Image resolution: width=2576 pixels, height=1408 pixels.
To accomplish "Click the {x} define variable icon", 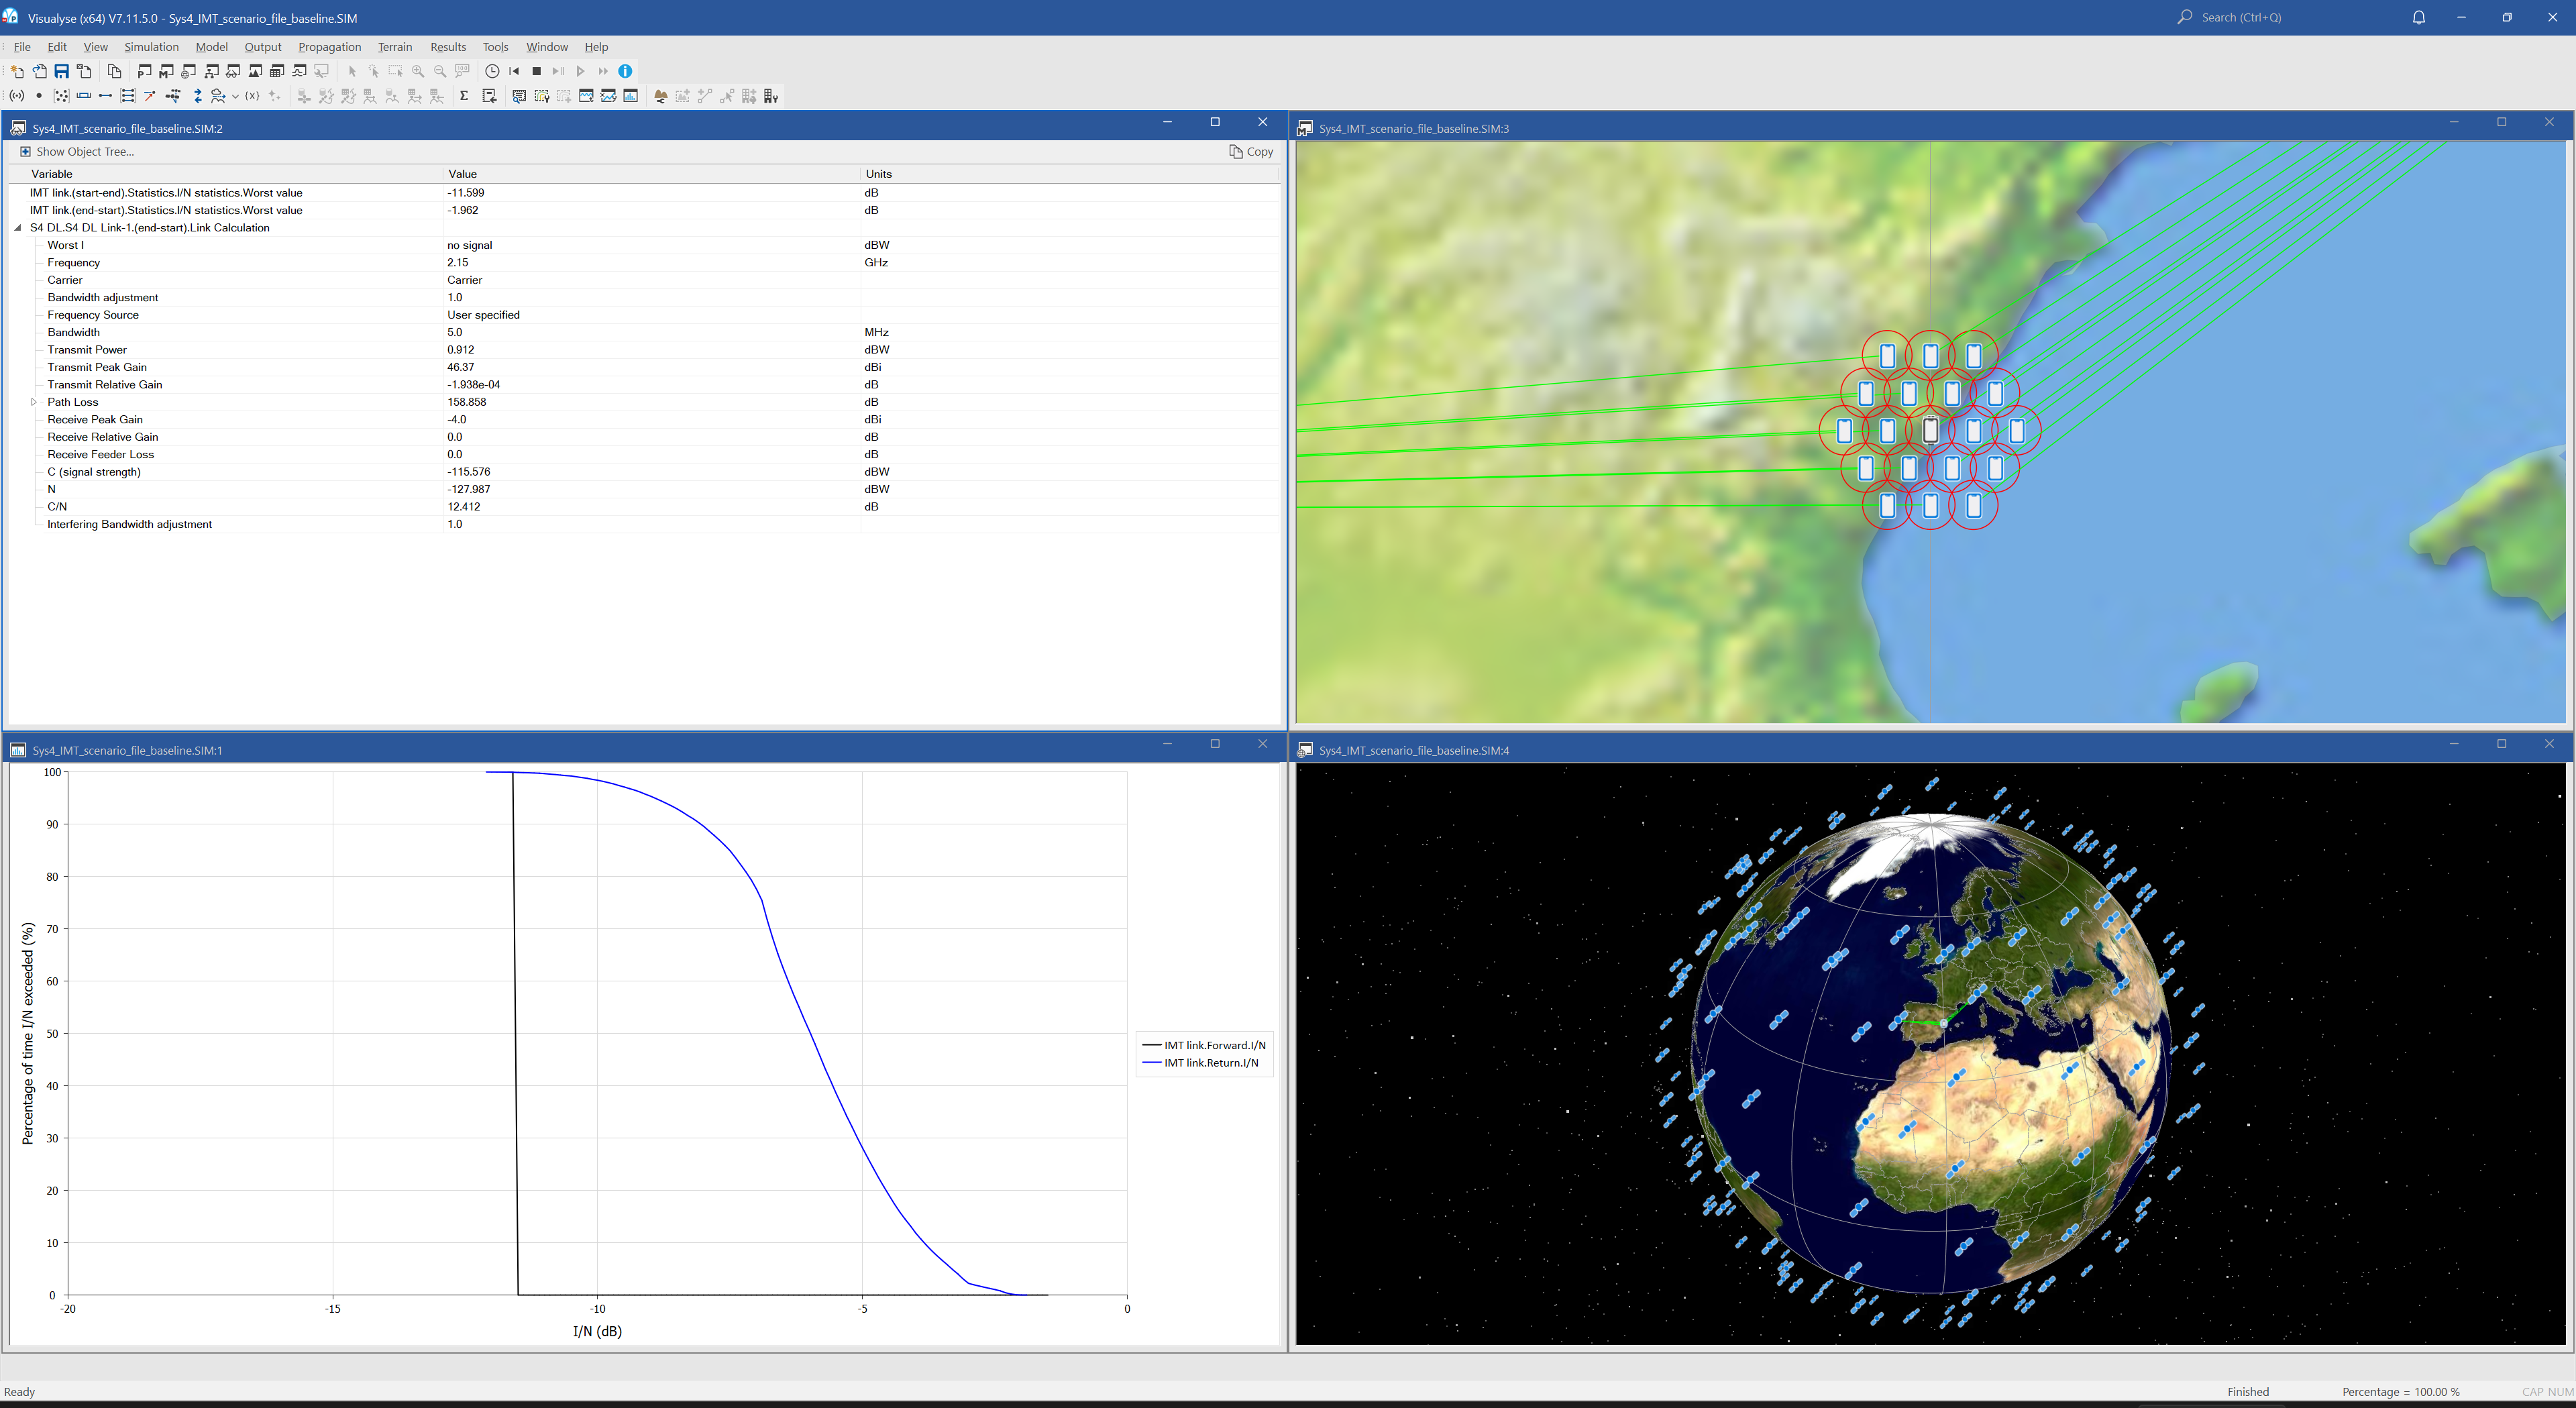I will tap(252, 96).
